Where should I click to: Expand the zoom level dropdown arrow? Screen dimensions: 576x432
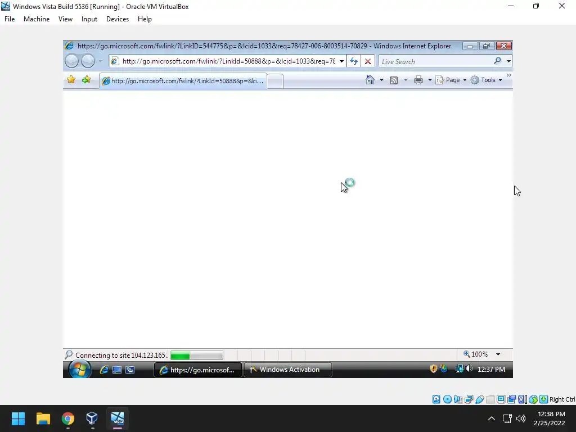click(x=498, y=354)
